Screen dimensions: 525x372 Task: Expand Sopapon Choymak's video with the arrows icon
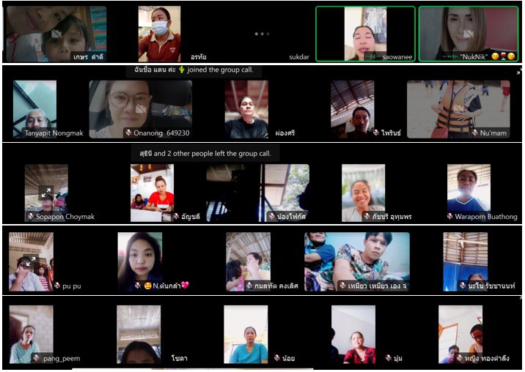(46, 193)
